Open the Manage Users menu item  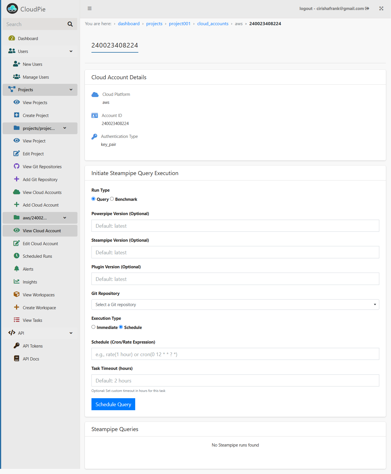(x=40, y=77)
